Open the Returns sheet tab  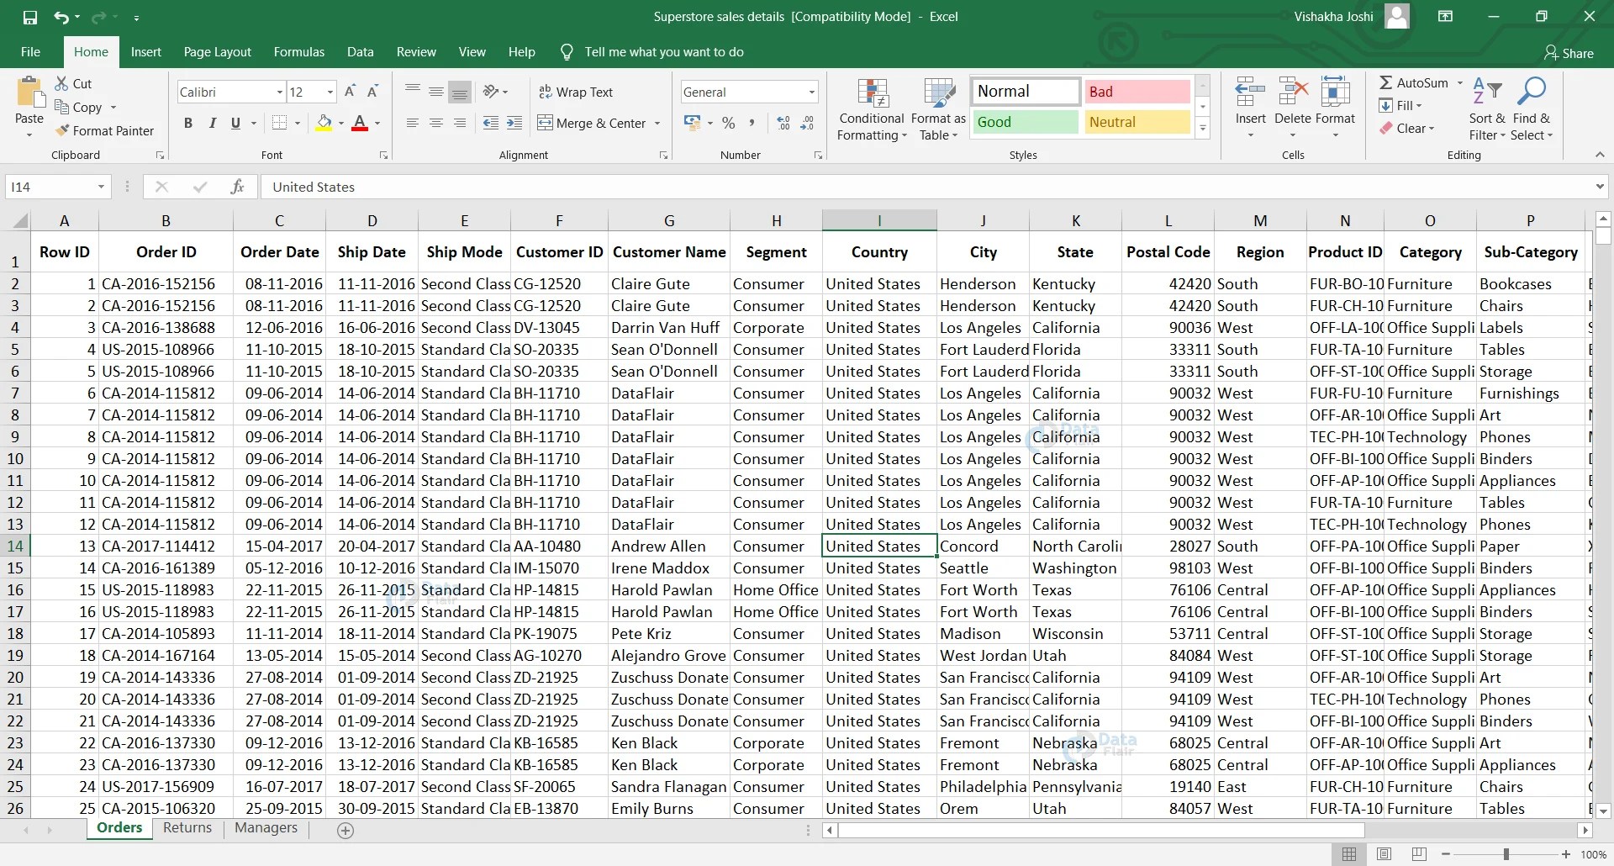pos(187,827)
